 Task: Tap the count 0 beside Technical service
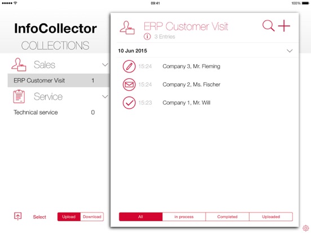click(93, 113)
